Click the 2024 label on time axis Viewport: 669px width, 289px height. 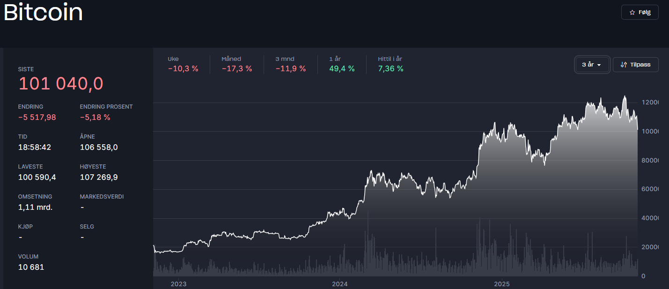[x=339, y=284]
